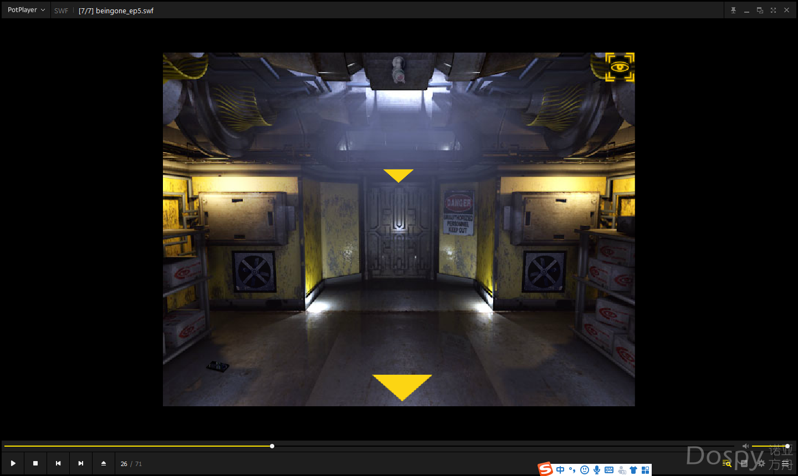Click the Sogou input method logo
This screenshot has width=798, height=476.
click(x=546, y=469)
